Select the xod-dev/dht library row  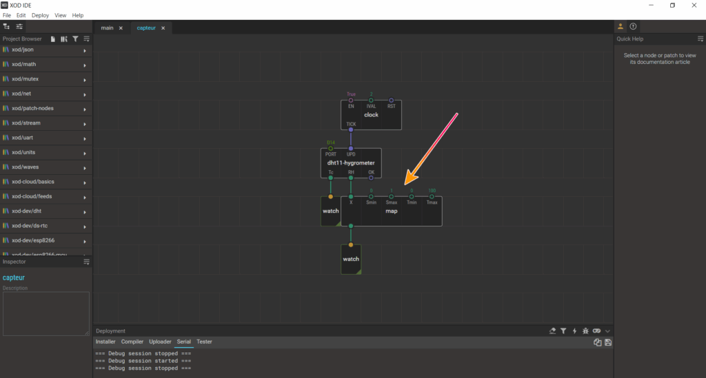[46, 211]
